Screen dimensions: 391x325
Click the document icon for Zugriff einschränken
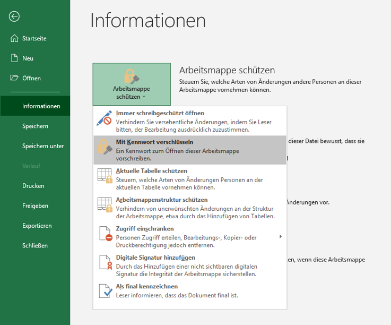104,233
